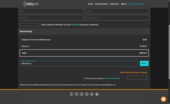Viewport: 170px width, 104px height.
Task: Focus the Password input field
Action: (51, 18)
